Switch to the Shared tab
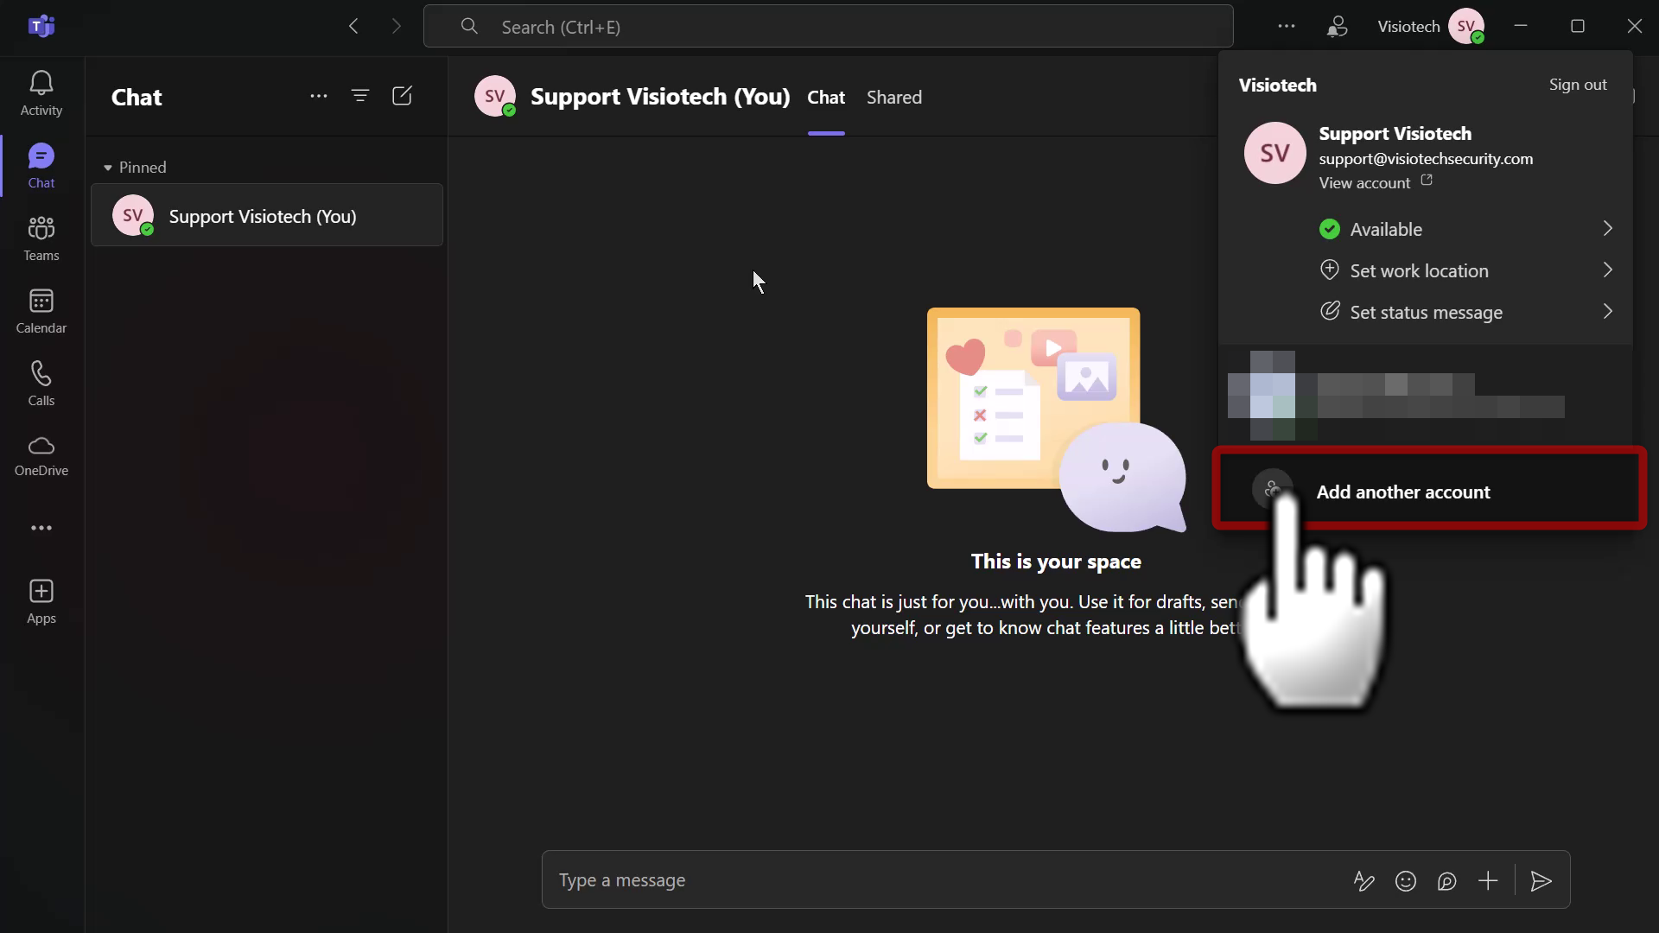This screenshot has width=1659, height=933. point(894,97)
